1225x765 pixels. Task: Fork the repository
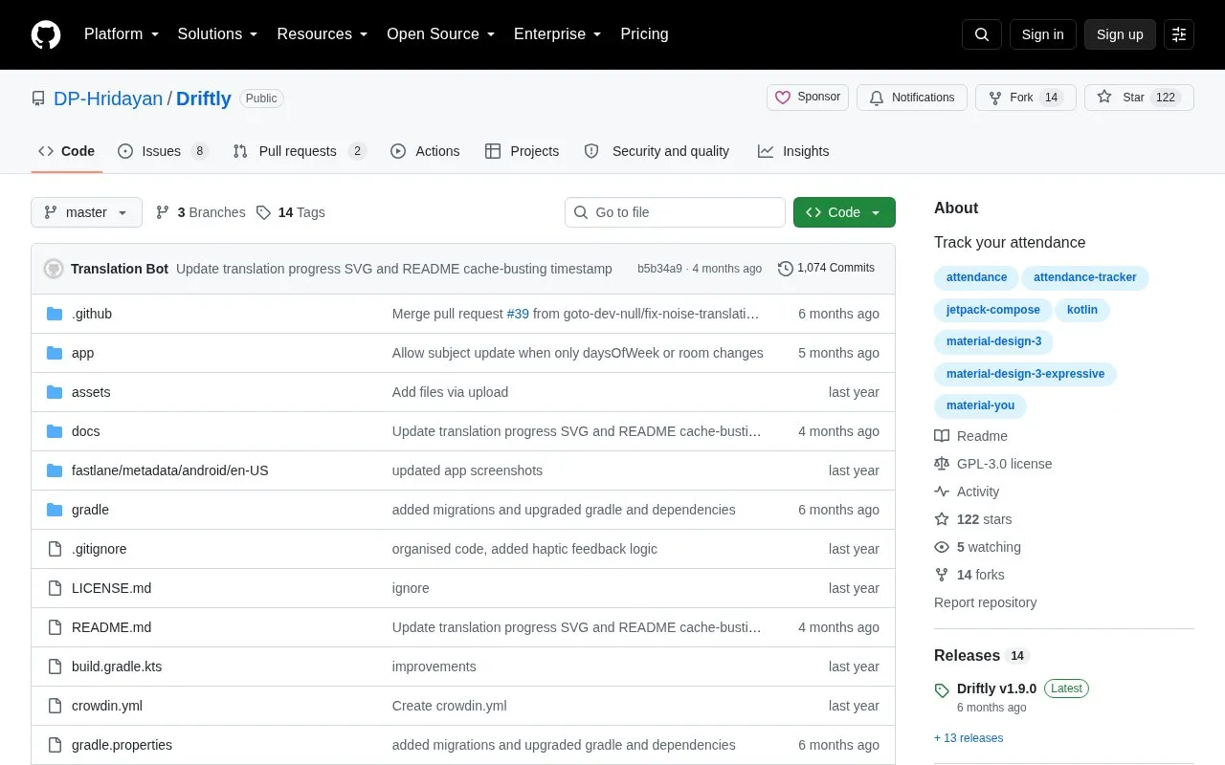1026,98
